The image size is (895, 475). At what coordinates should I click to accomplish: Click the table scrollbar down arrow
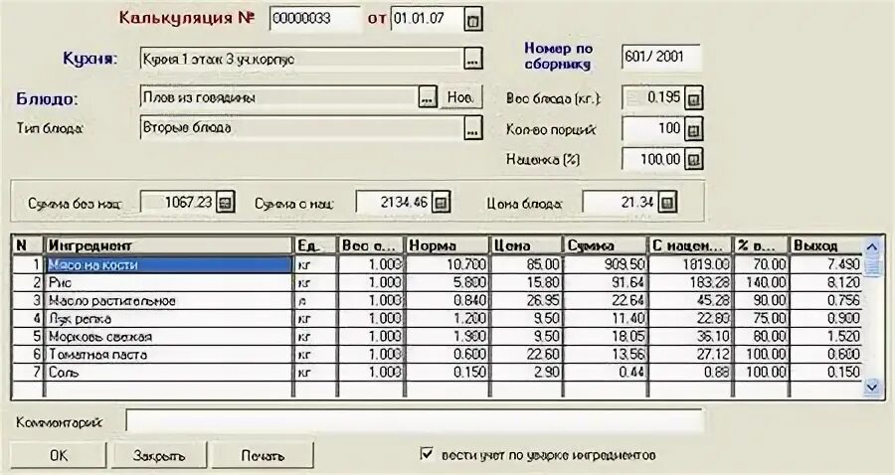click(871, 388)
